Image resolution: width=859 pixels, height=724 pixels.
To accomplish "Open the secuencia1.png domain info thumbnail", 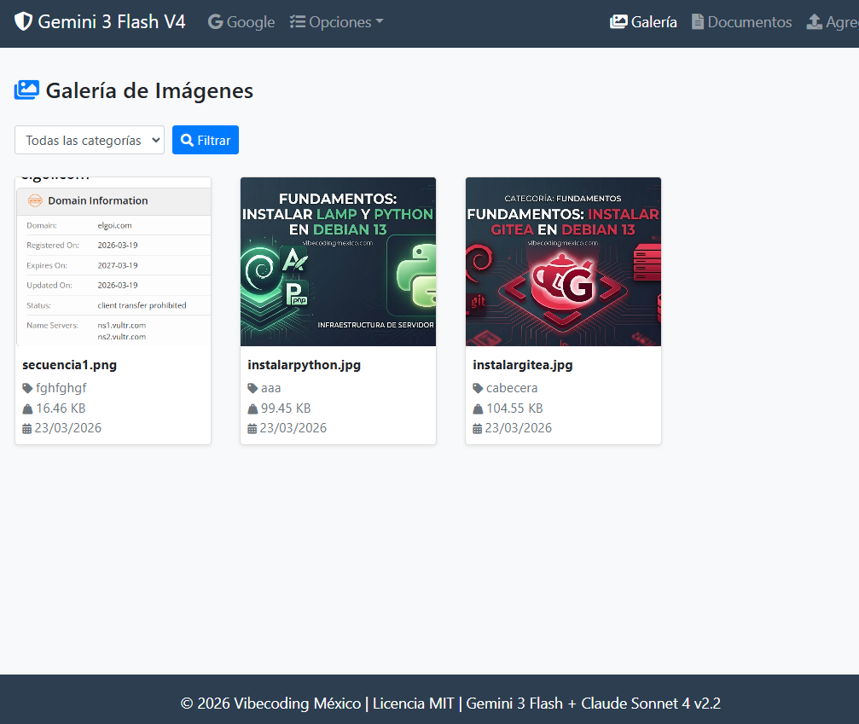I will click(113, 261).
